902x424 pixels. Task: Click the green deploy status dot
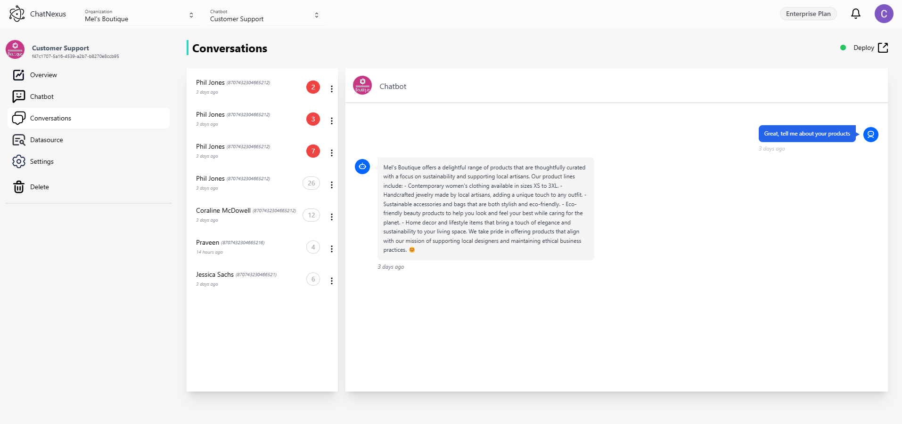(843, 48)
